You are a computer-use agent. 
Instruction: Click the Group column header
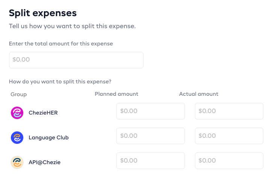coord(19,94)
